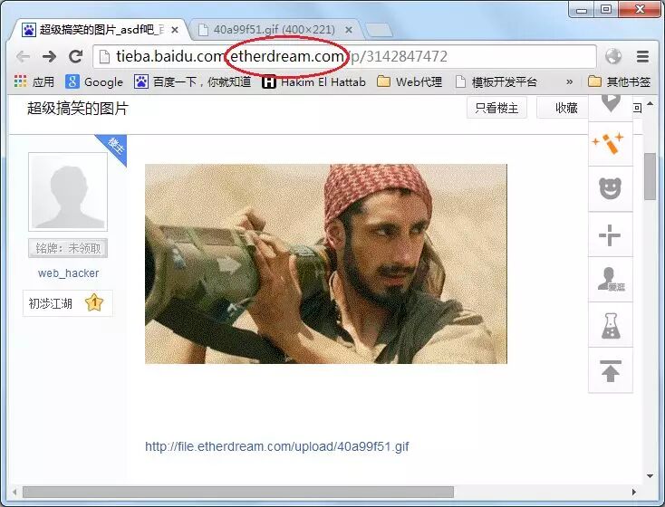The width and height of the screenshot is (665, 507).
Task: Click the posted GIF image
Action: click(326, 263)
